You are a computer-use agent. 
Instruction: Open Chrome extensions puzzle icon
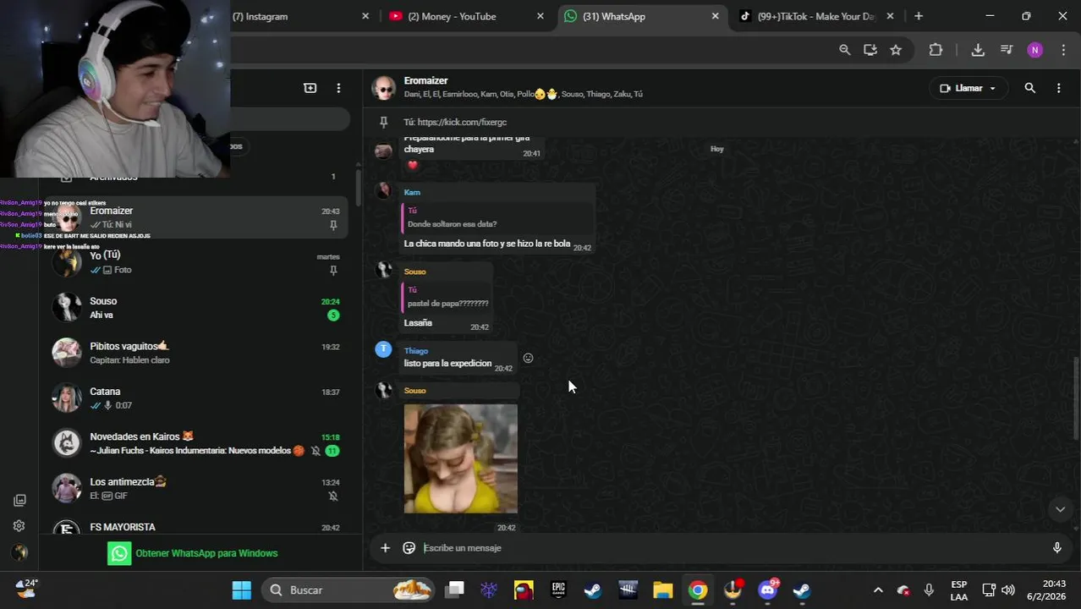click(936, 50)
